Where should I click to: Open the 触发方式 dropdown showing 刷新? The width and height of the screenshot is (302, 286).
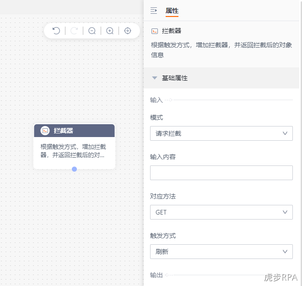point(221,252)
